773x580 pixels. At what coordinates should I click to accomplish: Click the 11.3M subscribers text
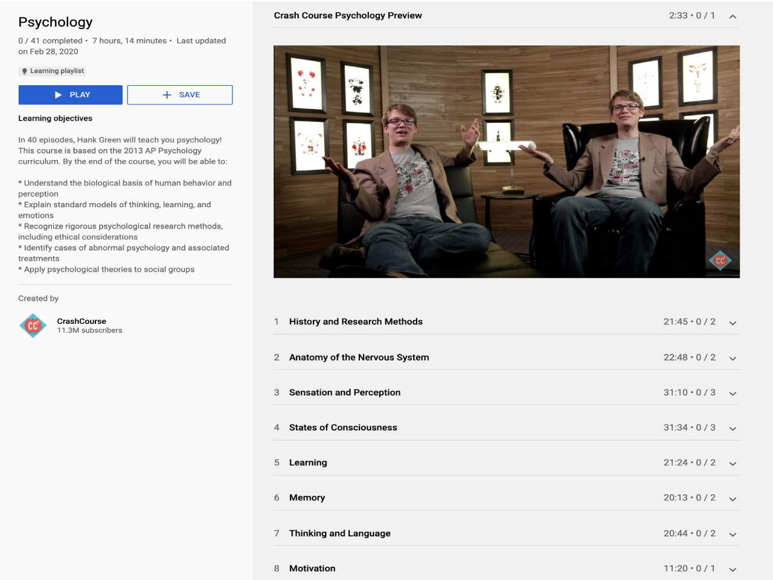(89, 330)
